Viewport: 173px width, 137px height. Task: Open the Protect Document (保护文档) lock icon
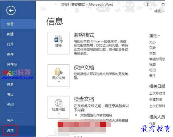point(58,76)
